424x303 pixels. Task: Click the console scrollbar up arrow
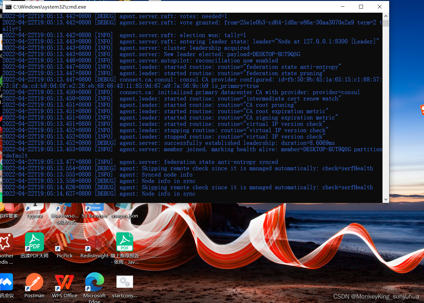click(x=386, y=16)
